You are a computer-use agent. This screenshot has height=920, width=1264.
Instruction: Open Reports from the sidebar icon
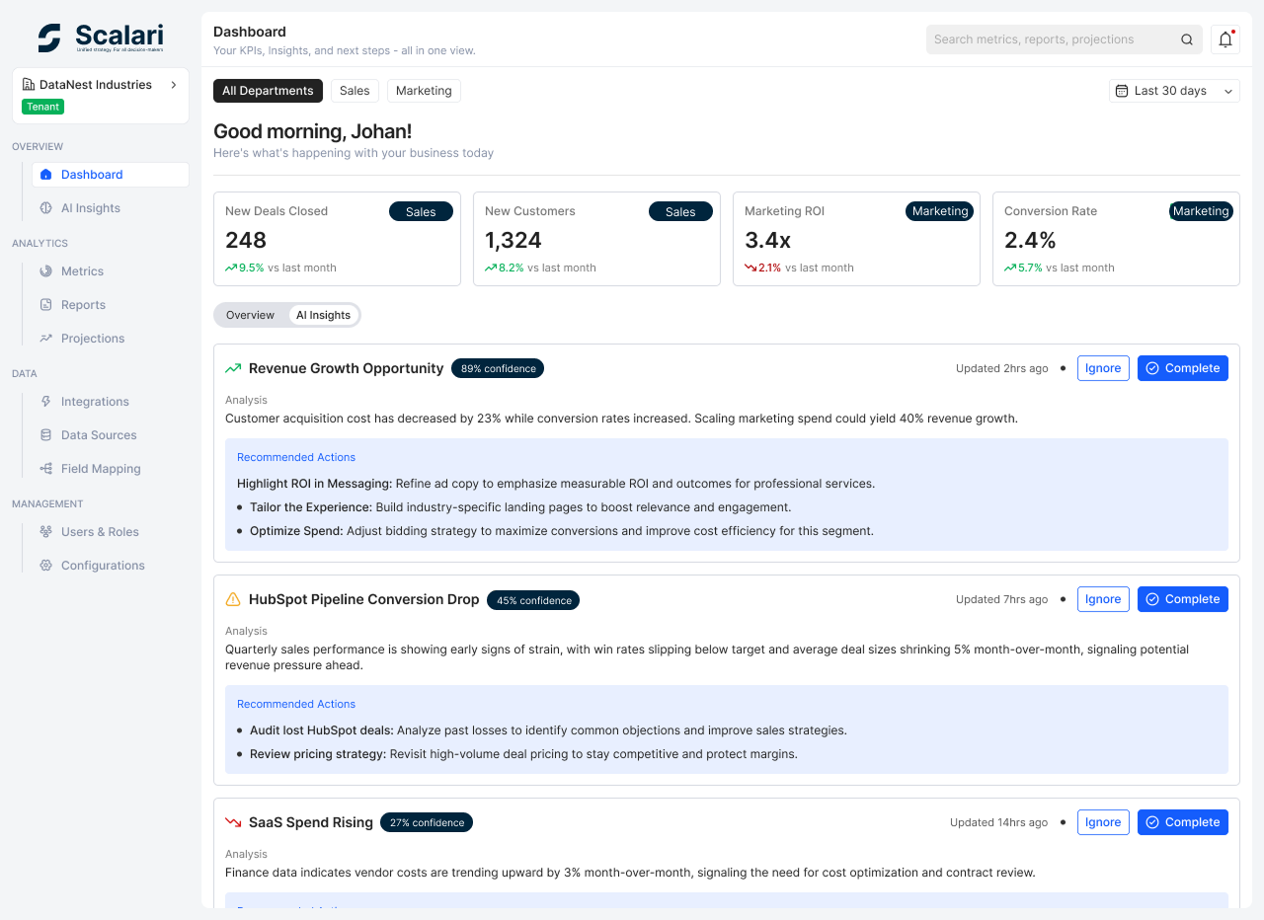(x=43, y=304)
